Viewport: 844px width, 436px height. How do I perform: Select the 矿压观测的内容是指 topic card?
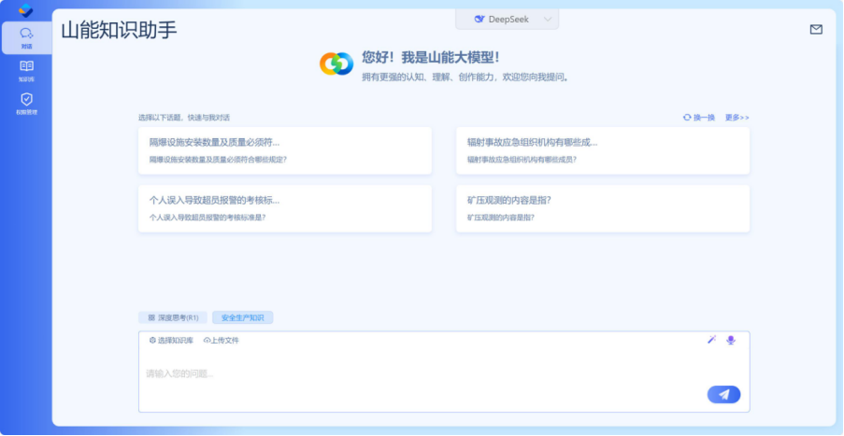[602, 208]
